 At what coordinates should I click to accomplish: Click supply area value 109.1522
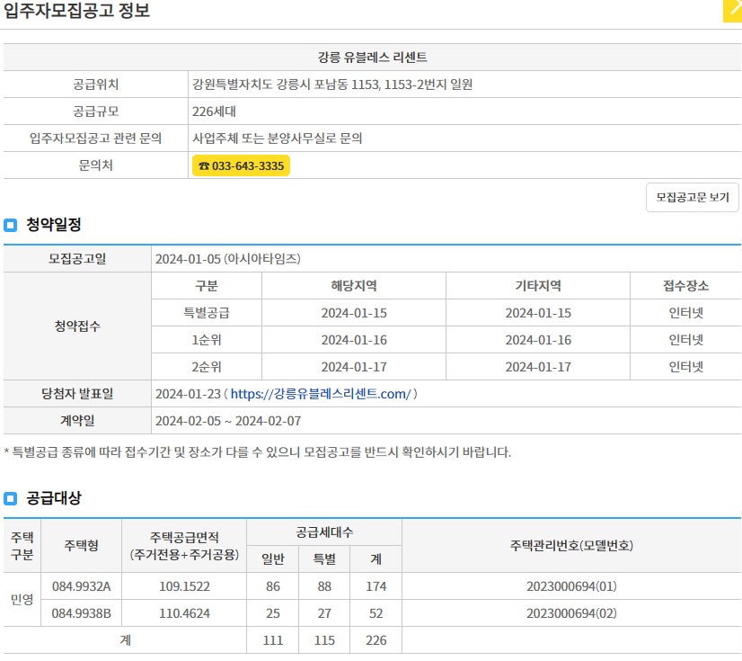[x=184, y=586]
